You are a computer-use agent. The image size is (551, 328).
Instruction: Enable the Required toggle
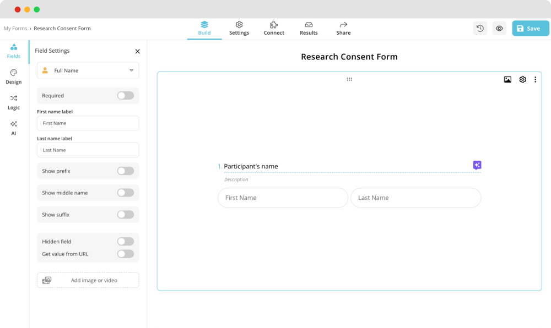pyautogui.click(x=125, y=96)
